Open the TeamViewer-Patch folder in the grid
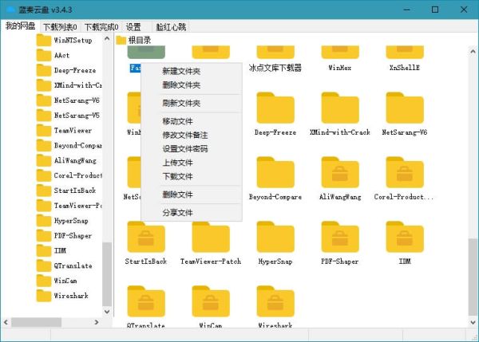479x342 pixels. coord(211,243)
